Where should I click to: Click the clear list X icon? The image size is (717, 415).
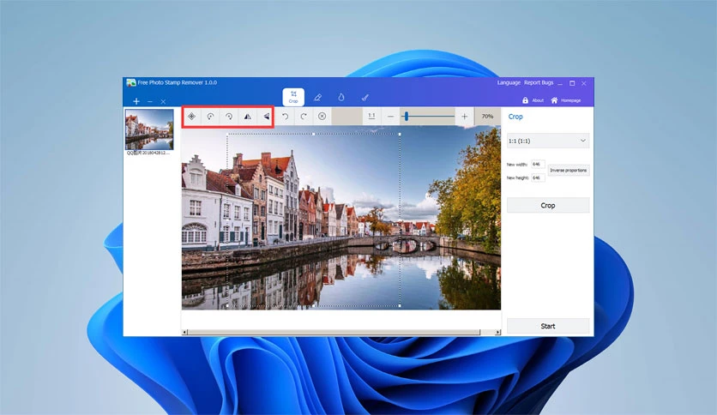click(163, 101)
